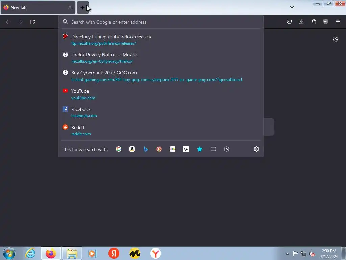This screenshot has width=346, height=260.
Task: Search this time with Amazon
Action: pyautogui.click(x=132, y=149)
